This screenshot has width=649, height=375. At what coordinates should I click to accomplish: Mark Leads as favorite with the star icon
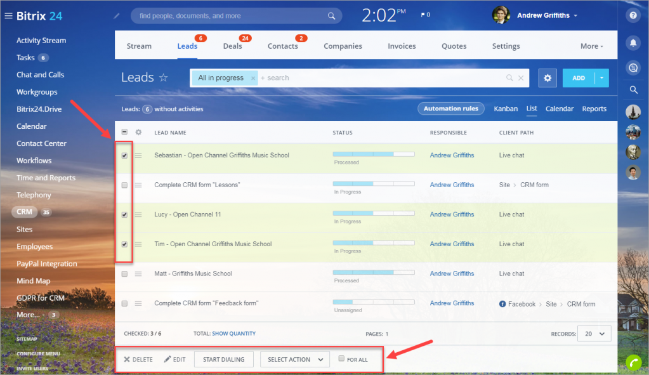pyautogui.click(x=164, y=77)
